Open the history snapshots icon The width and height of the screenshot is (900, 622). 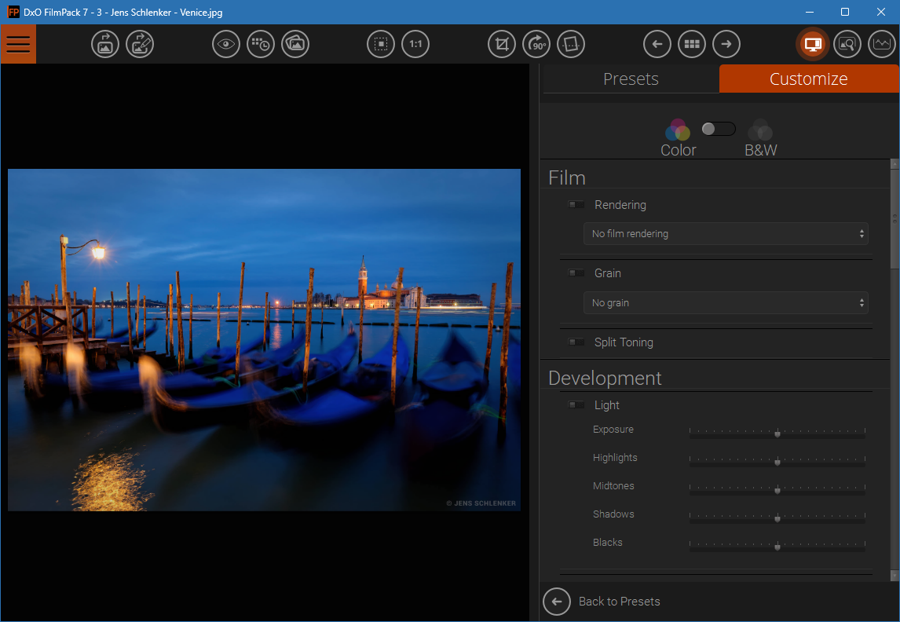point(261,44)
